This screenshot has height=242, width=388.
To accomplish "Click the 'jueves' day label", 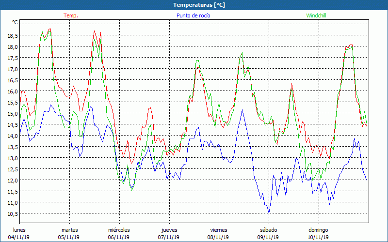I will [169, 230].
